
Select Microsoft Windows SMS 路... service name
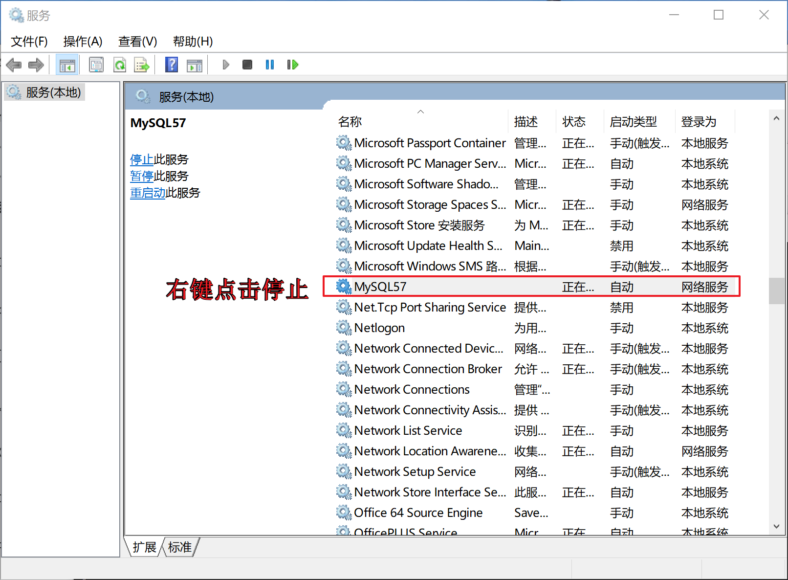point(430,266)
